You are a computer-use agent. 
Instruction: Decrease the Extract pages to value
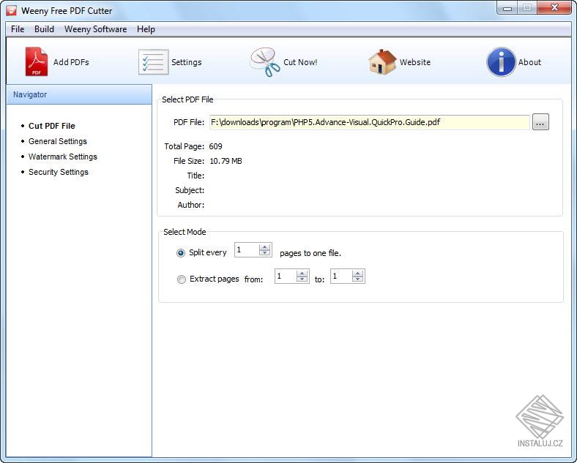click(357, 279)
